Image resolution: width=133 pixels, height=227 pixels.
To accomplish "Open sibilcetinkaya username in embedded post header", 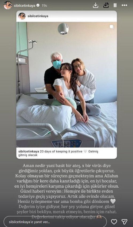I will (38, 16).
